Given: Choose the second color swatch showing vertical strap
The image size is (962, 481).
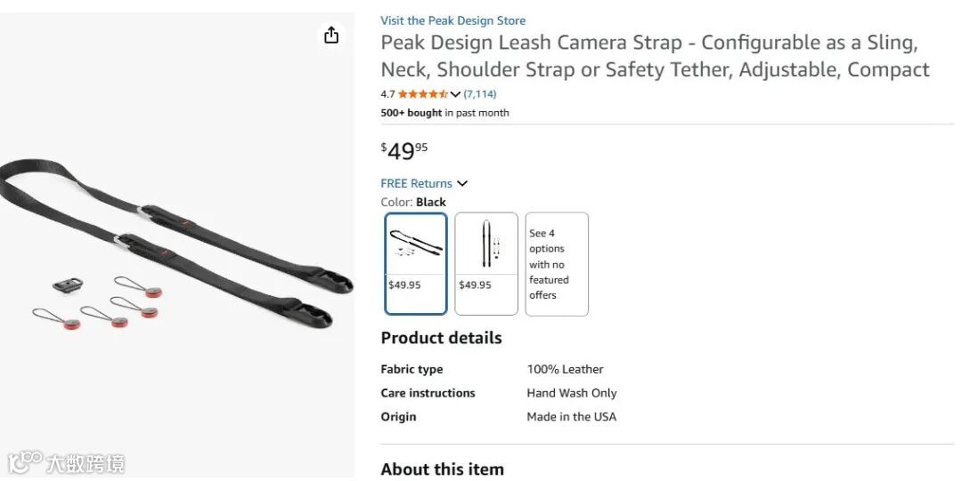Looking at the screenshot, I should [486, 263].
